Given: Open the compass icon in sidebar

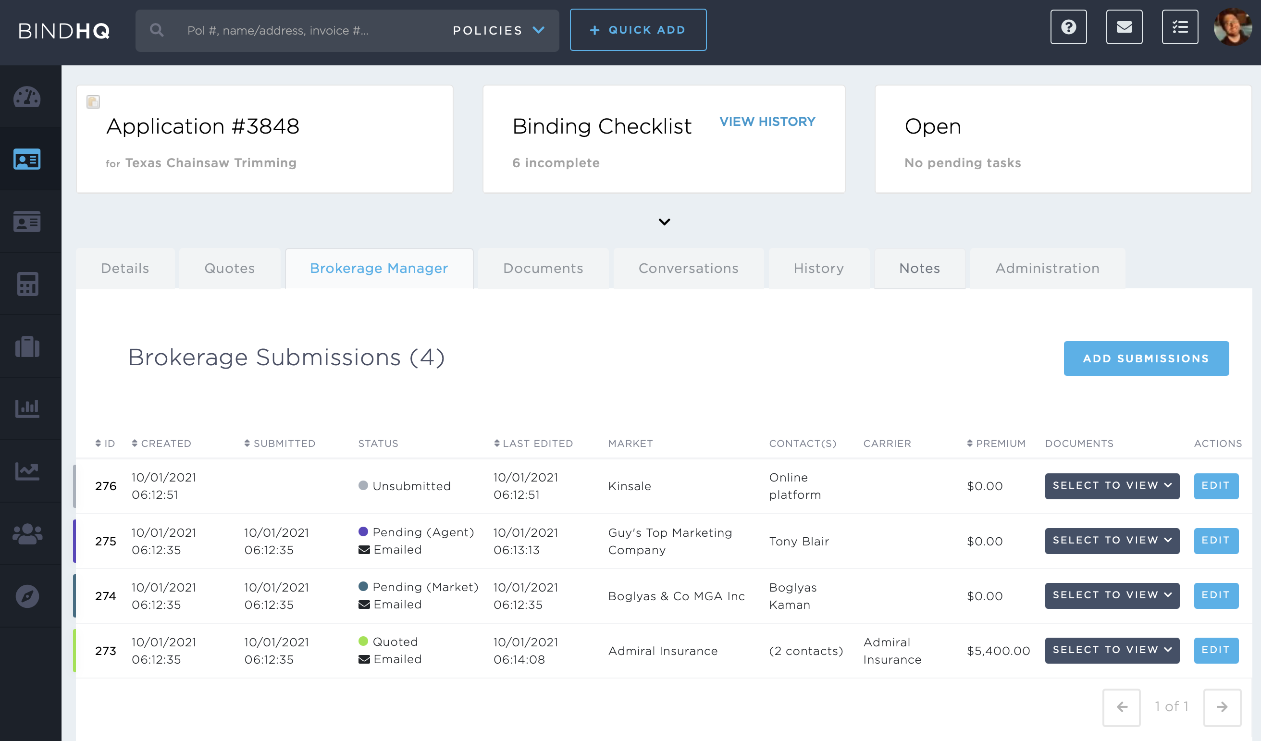Looking at the screenshot, I should click(27, 596).
